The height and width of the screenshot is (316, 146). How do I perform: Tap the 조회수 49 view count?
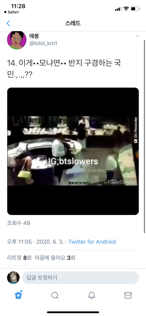click(x=19, y=223)
